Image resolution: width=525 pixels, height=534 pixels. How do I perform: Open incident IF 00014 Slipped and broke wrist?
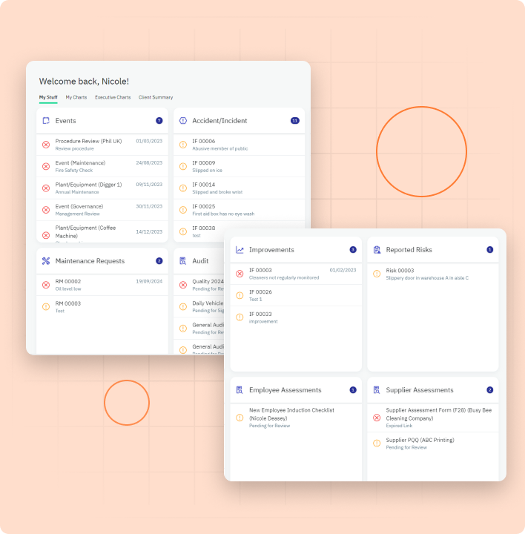(239, 188)
